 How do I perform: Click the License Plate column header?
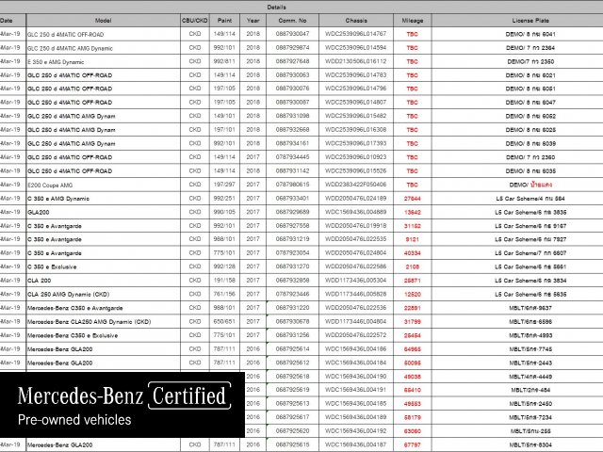pos(530,21)
